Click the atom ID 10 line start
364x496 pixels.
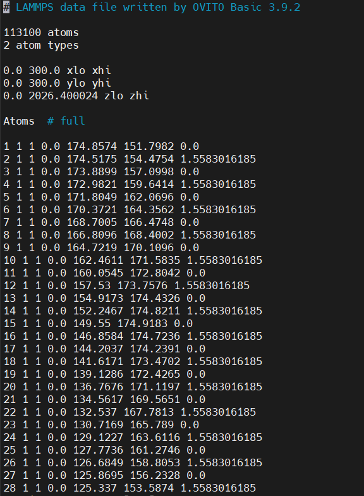tap(10, 260)
